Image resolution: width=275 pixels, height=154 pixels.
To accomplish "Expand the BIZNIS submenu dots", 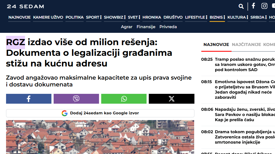I will 224,17.
